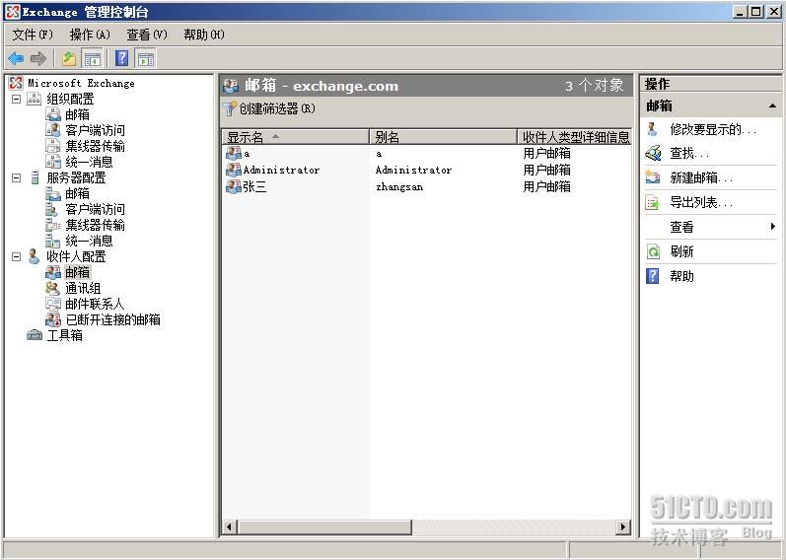
Task: Sort by 收件人类型详细信息 column header
Action: (575, 137)
